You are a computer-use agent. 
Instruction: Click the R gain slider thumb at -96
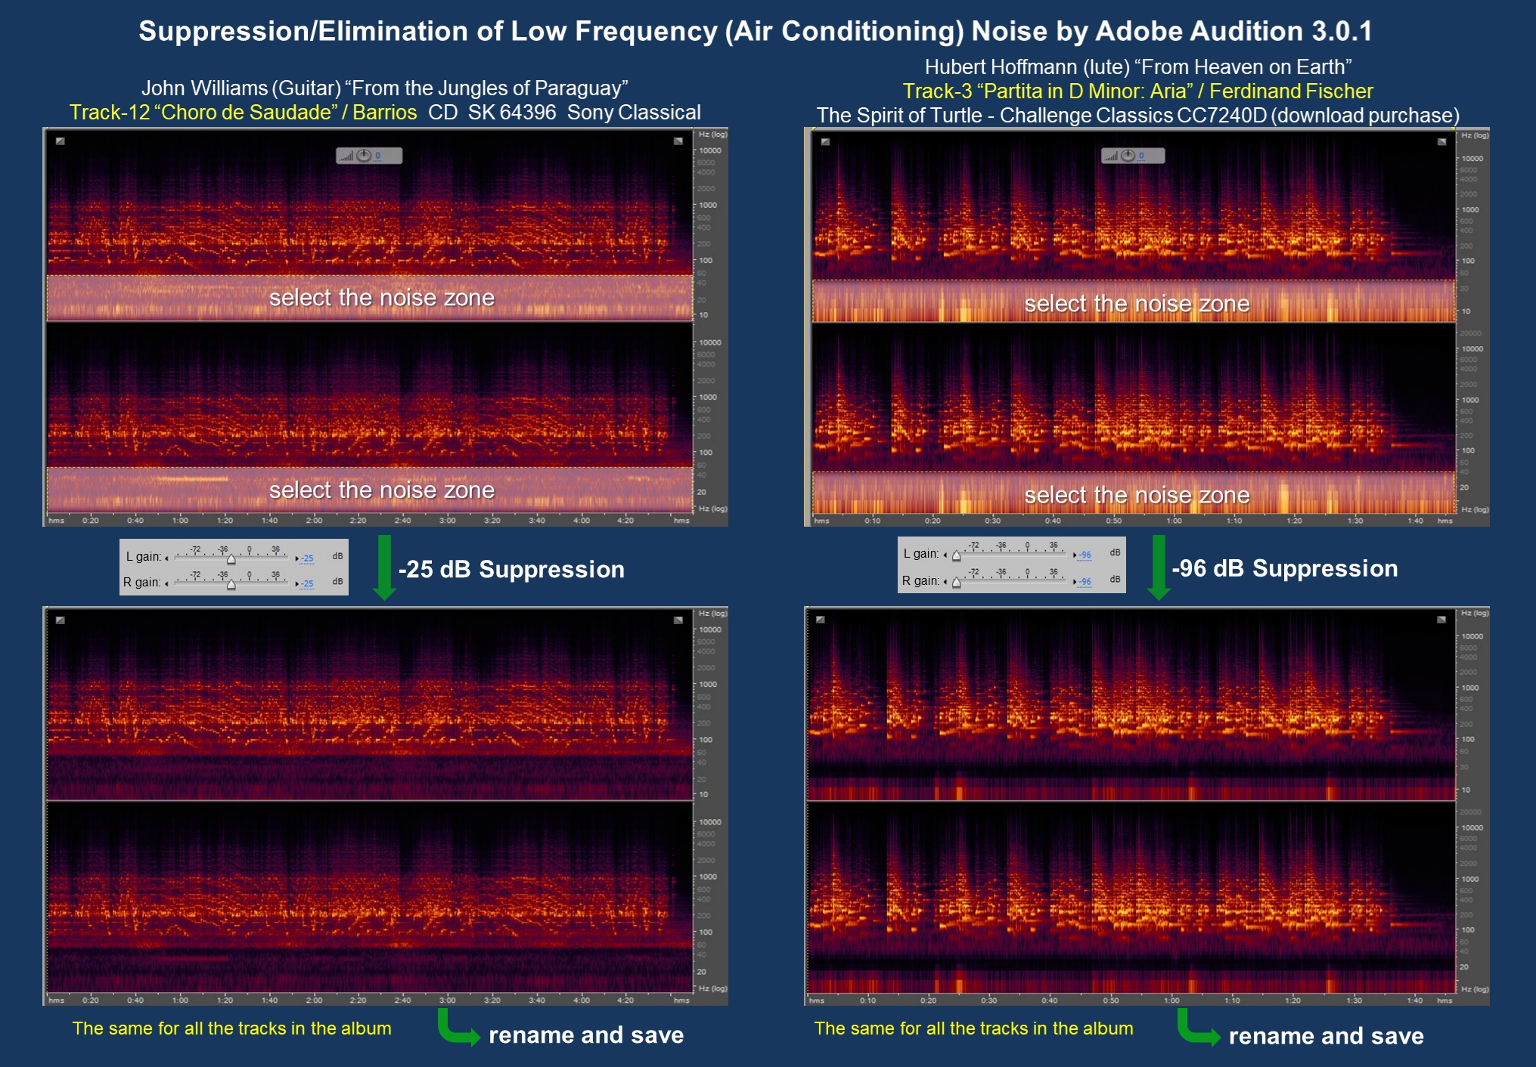957,583
